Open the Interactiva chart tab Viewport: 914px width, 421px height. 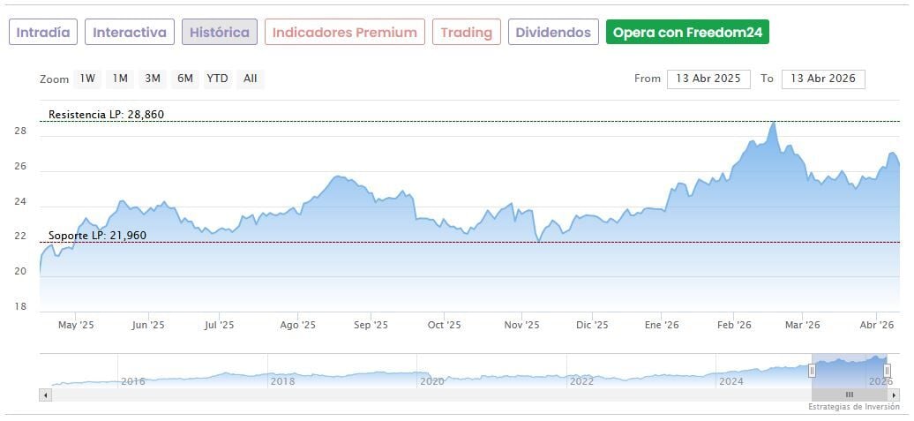pos(130,33)
